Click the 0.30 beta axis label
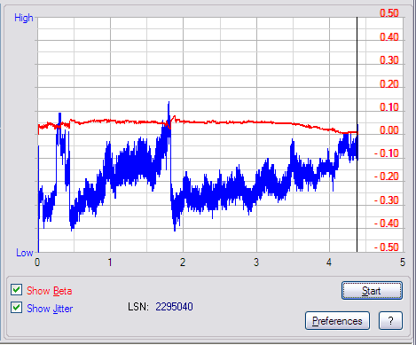 pos(389,60)
